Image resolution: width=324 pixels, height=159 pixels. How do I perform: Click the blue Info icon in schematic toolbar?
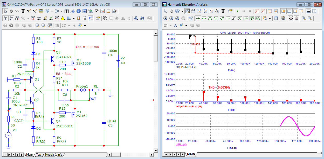point(78,11)
